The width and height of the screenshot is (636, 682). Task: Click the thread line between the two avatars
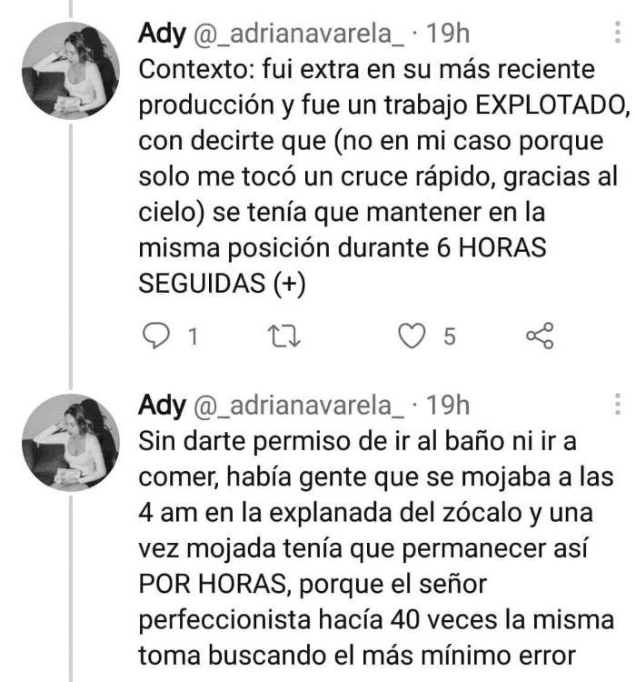[71, 256]
